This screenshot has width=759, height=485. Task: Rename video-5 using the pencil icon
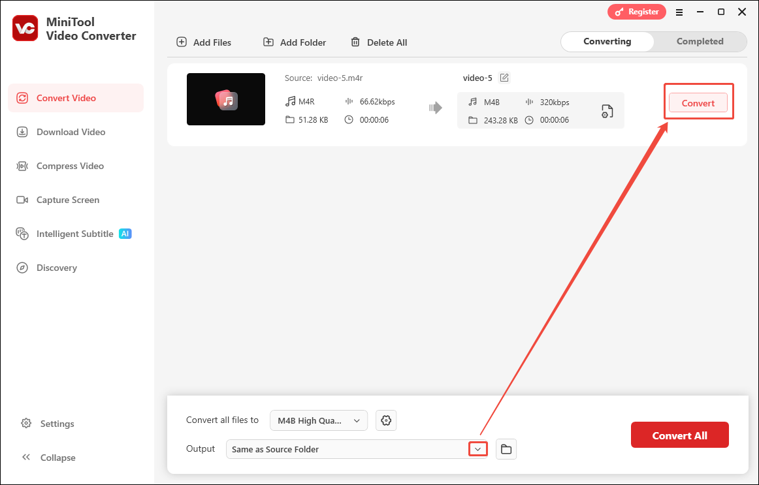coord(504,77)
